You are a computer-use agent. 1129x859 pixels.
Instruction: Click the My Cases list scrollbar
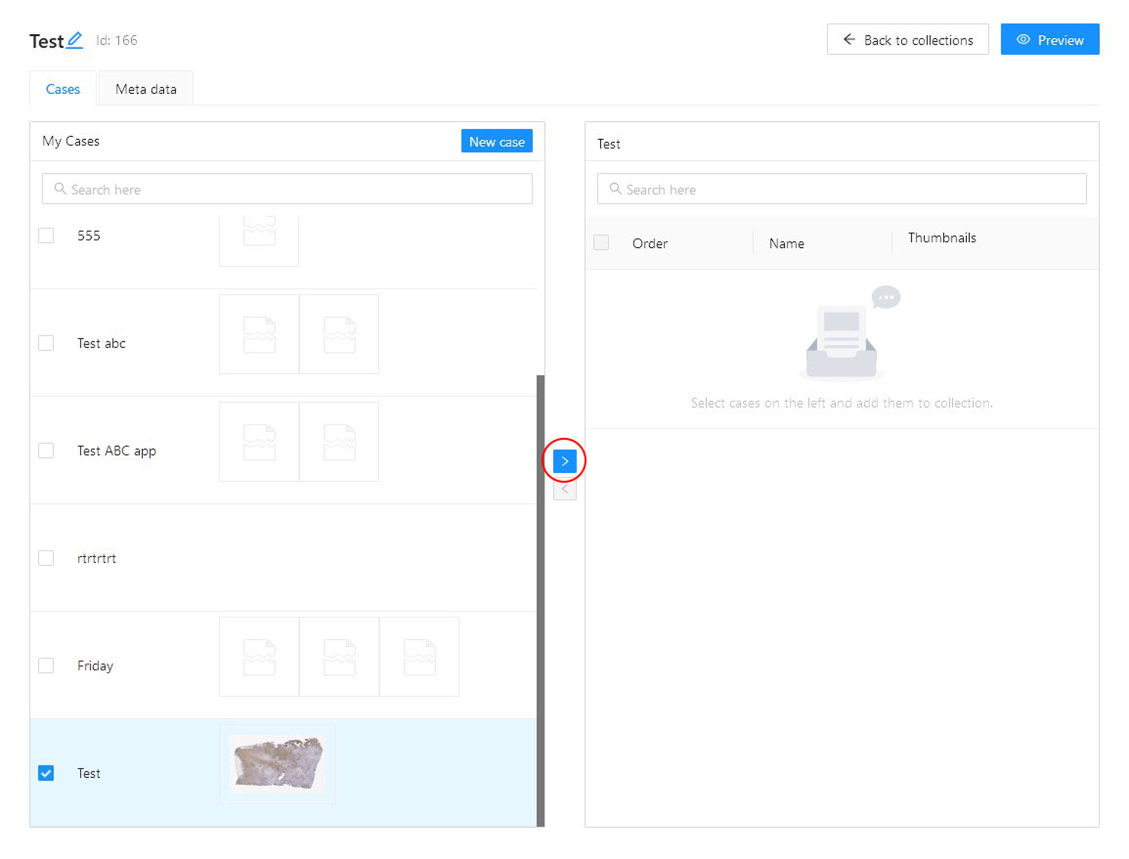540,598
